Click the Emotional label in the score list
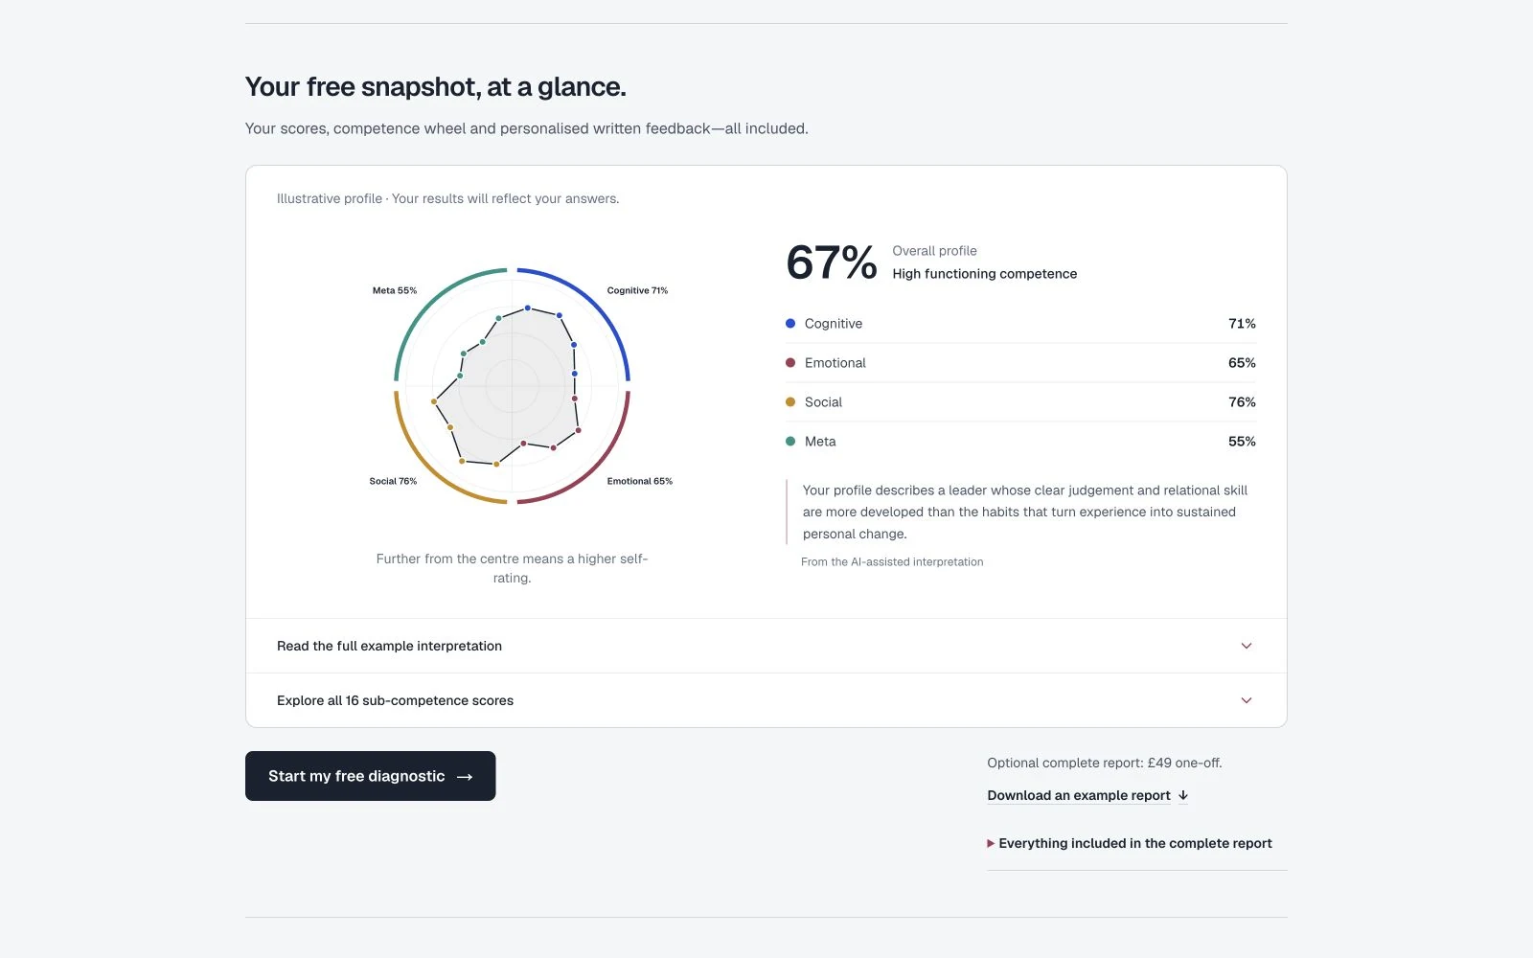Screen dimensions: 1533x958 coord(835,363)
